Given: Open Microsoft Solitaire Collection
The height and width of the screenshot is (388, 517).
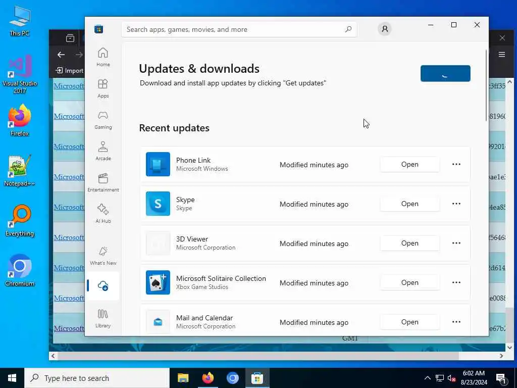Looking at the screenshot, I should coord(409,282).
